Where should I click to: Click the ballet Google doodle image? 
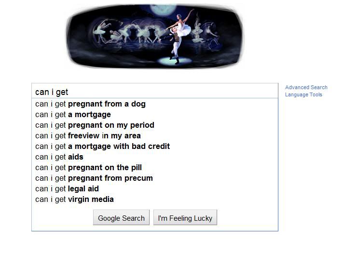tap(154, 36)
